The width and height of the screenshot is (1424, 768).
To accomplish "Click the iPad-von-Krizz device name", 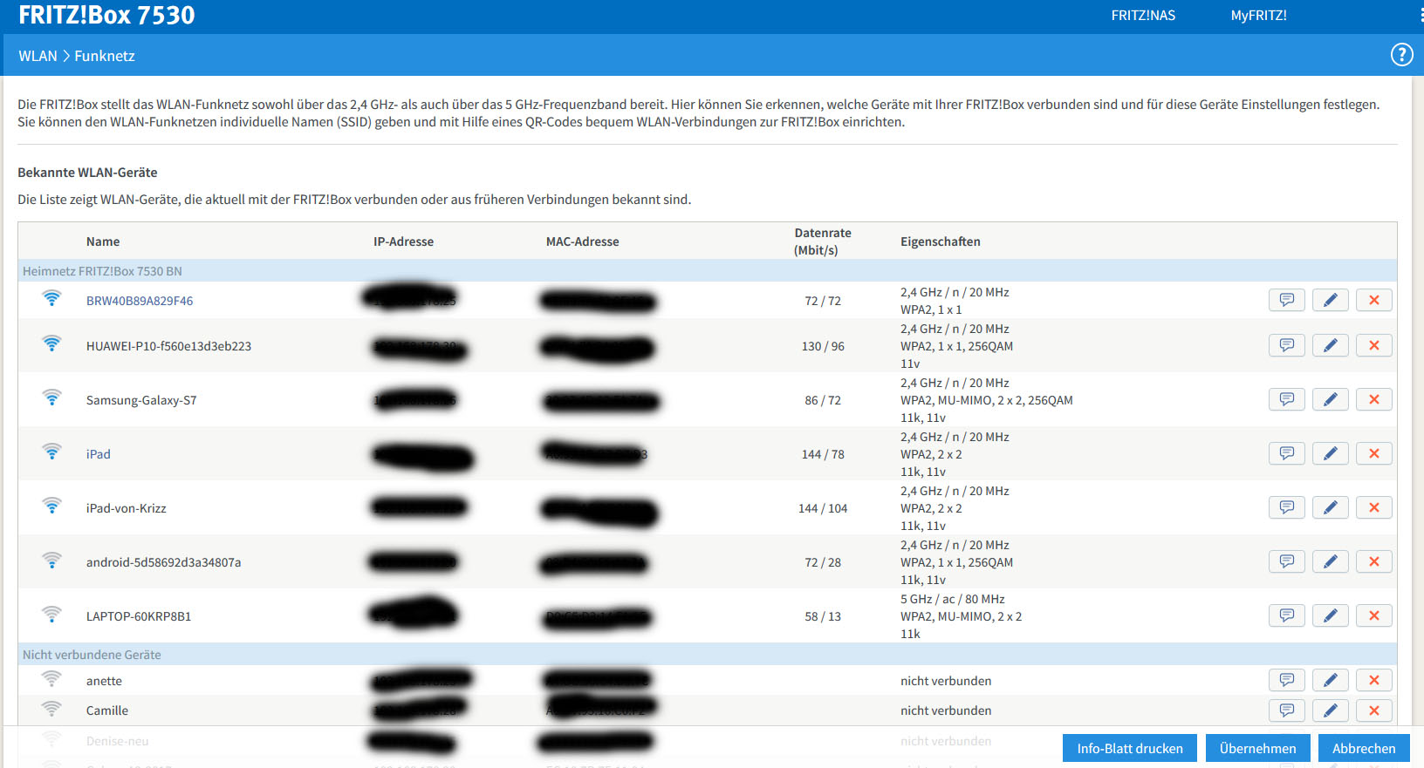I will 126,508.
